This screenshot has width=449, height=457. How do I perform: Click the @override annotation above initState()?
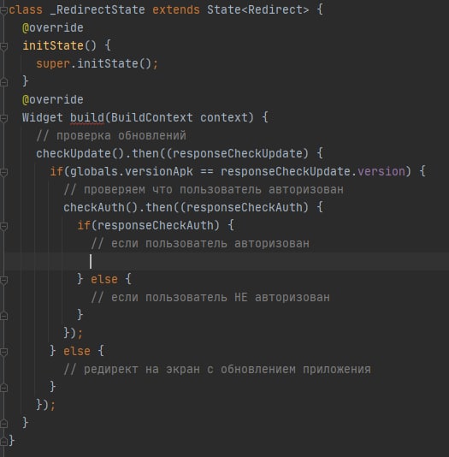coord(53,27)
